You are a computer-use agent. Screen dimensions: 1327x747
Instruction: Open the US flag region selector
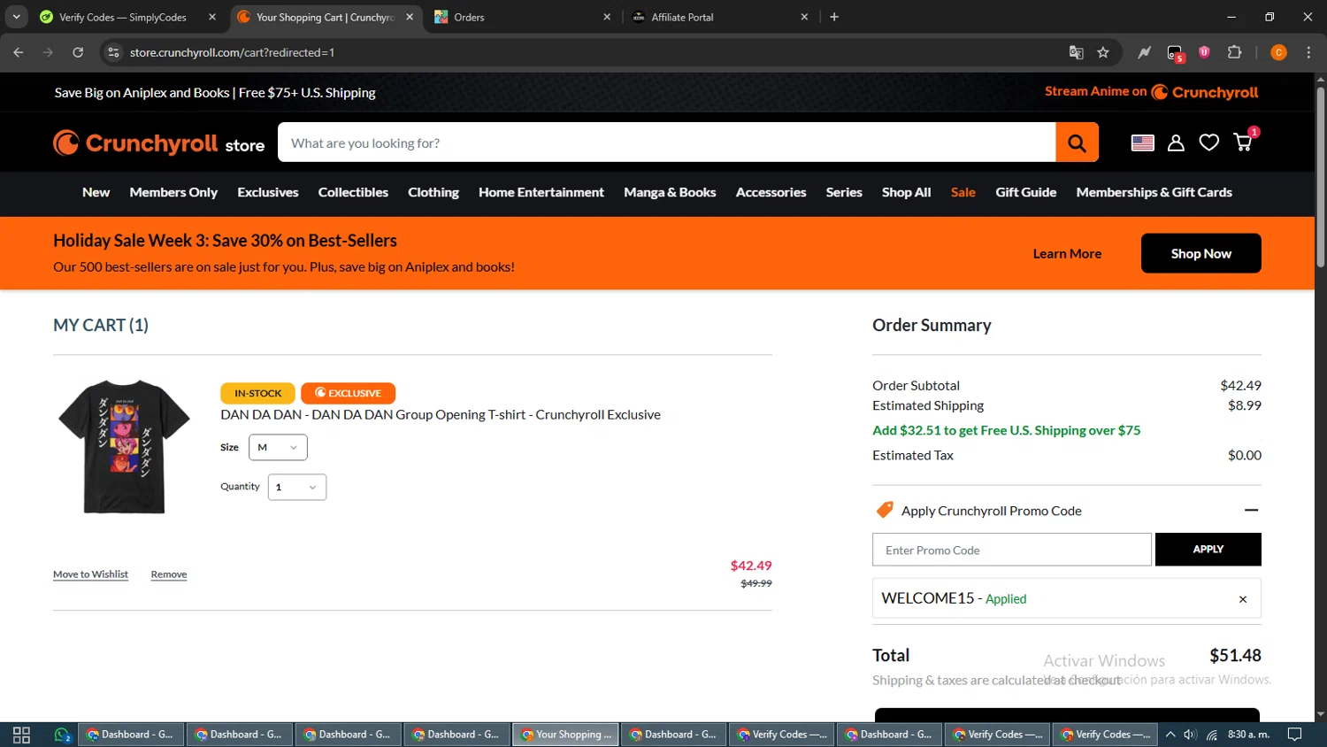click(1142, 142)
